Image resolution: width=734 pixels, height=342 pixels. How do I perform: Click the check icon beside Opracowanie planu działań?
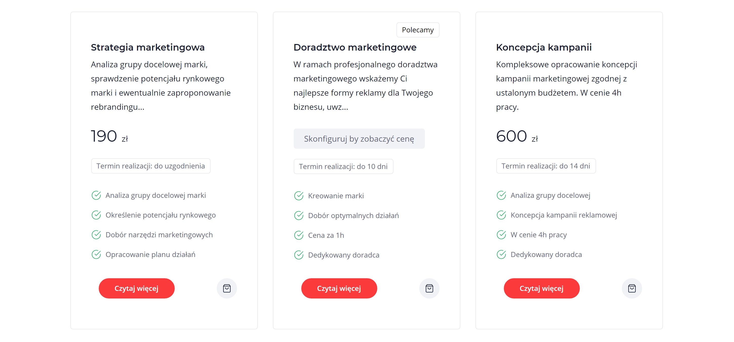click(96, 254)
